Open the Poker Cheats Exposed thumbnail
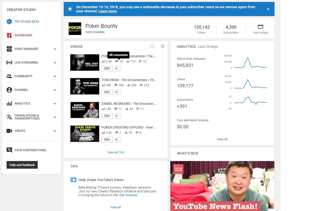This screenshot has height=211, width=315. pyautogui.click(x=85, y=134)
